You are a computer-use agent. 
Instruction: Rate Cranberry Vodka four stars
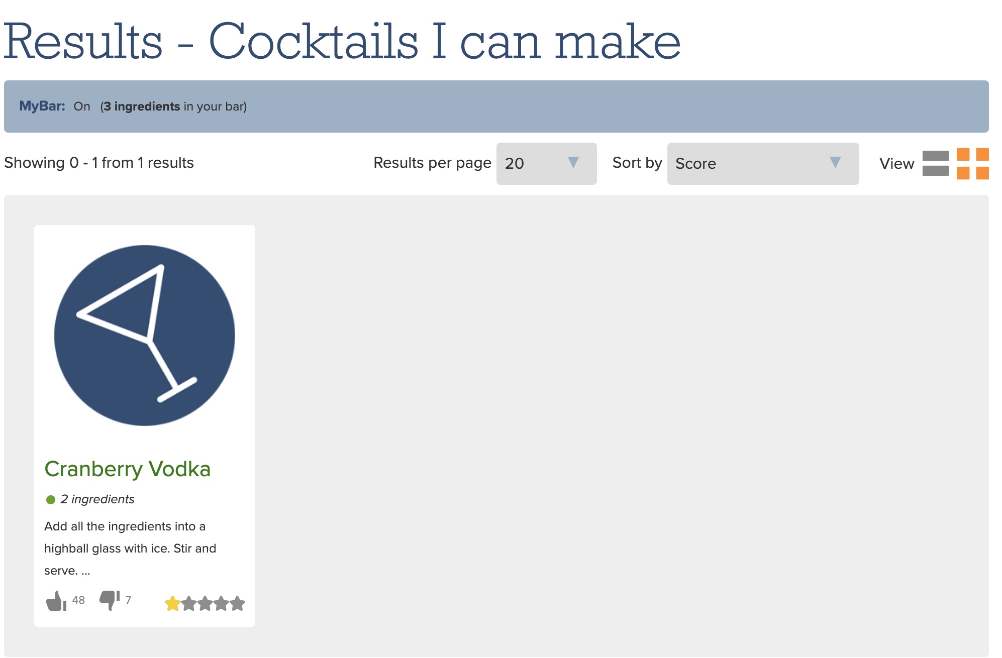(x=221, y=603)
